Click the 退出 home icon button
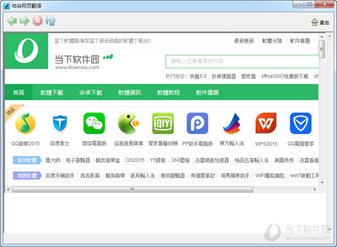Image resolution: width=337 pixels, height=247 pixels. pyautogui.click(x=320, y=22)
